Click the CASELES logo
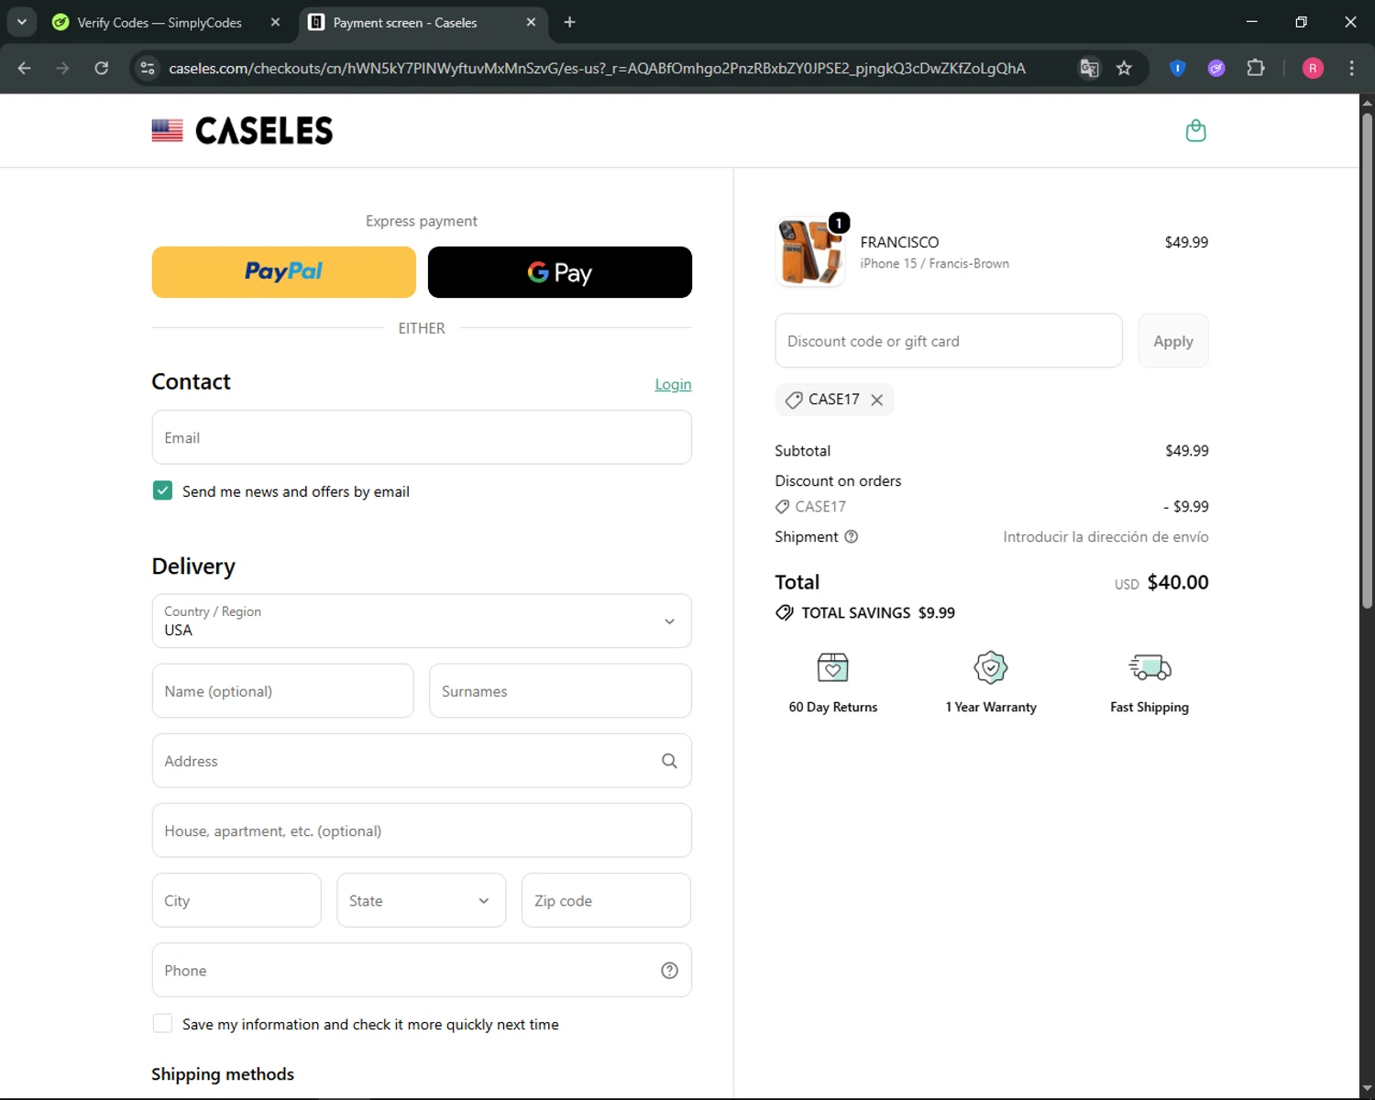Image resolution: width=1375 pixels, height=1100 pixels. point(264,131)
